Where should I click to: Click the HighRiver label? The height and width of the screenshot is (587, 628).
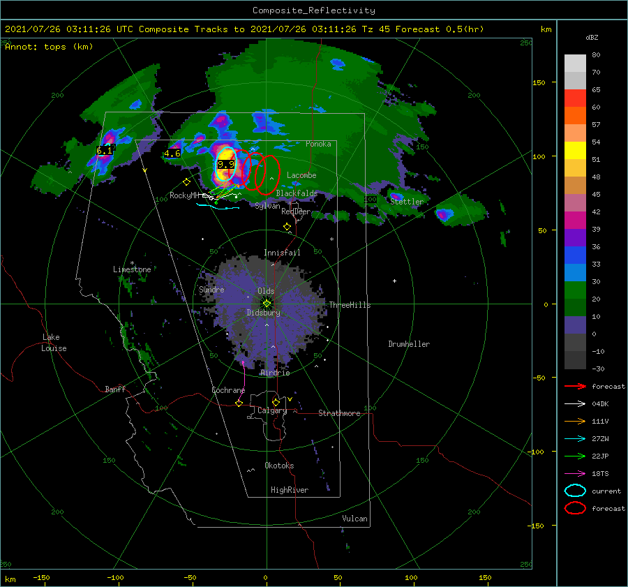[290, 490]
